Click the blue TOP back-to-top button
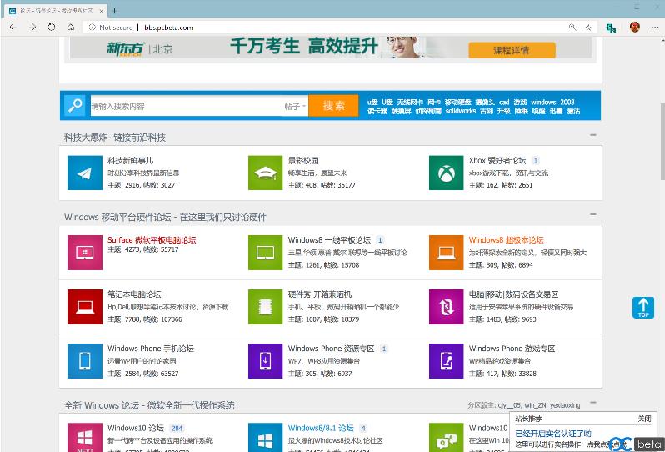This screenshot has width=665, height=452. [643, 308]
